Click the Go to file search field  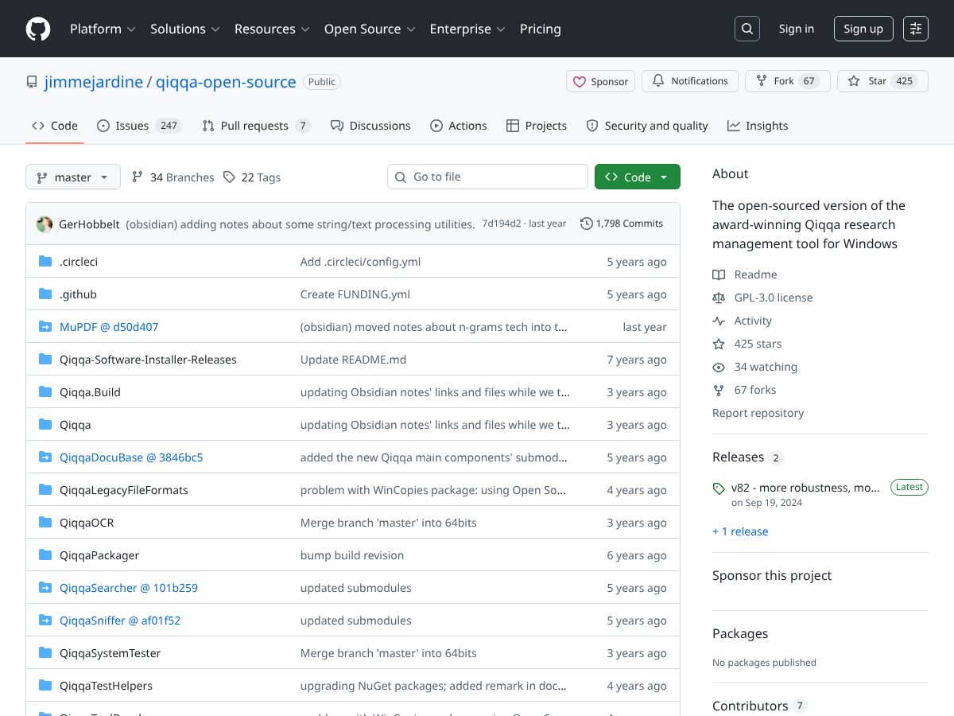(x=487, y=177)
